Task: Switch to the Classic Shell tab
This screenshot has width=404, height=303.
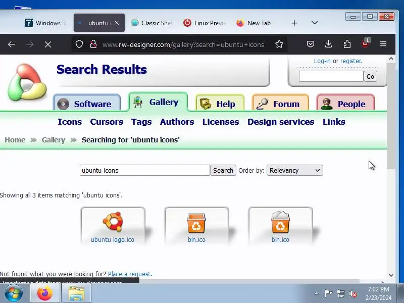Action: [151, 23]
